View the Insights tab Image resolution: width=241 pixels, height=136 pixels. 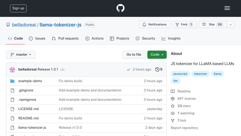coord(171,38)
